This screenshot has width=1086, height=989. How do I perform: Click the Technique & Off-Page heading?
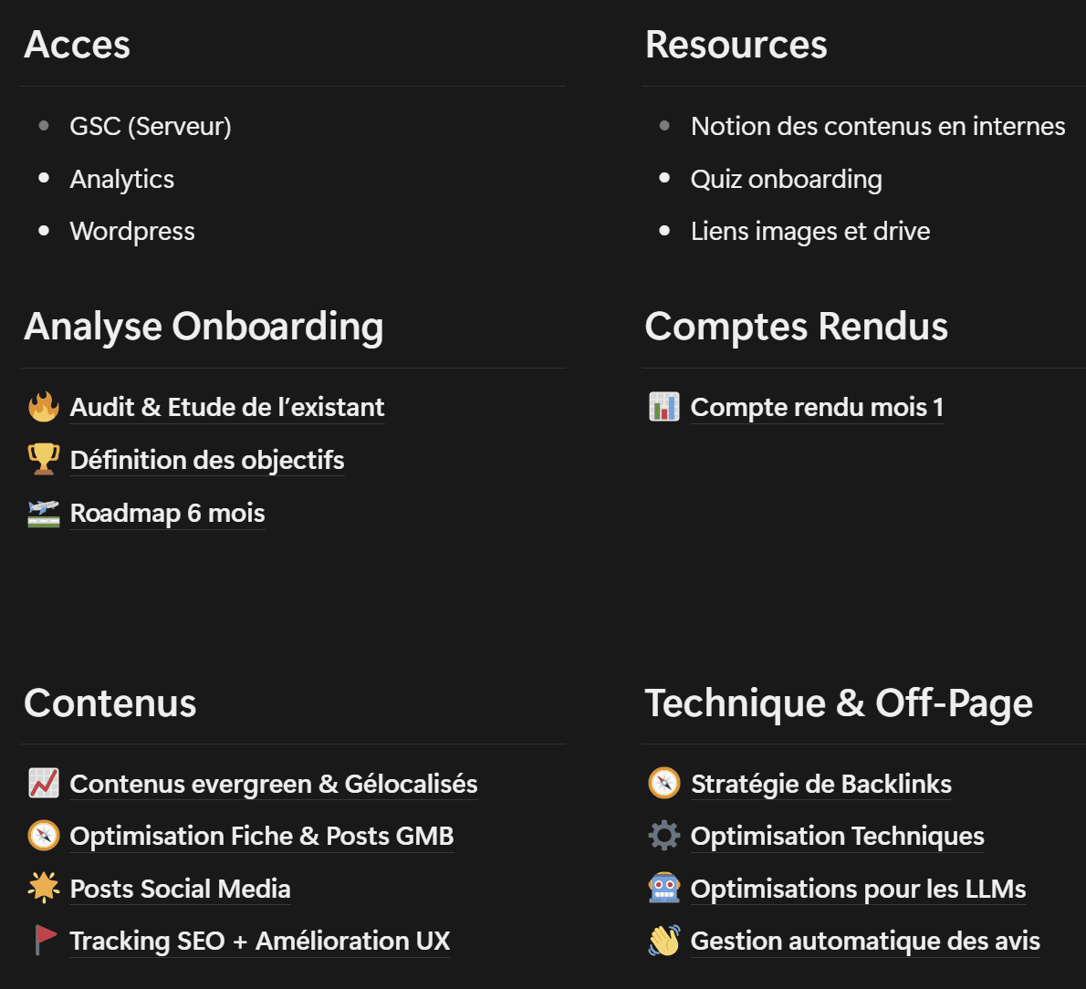pyautogui.click(x=839, y=703)
